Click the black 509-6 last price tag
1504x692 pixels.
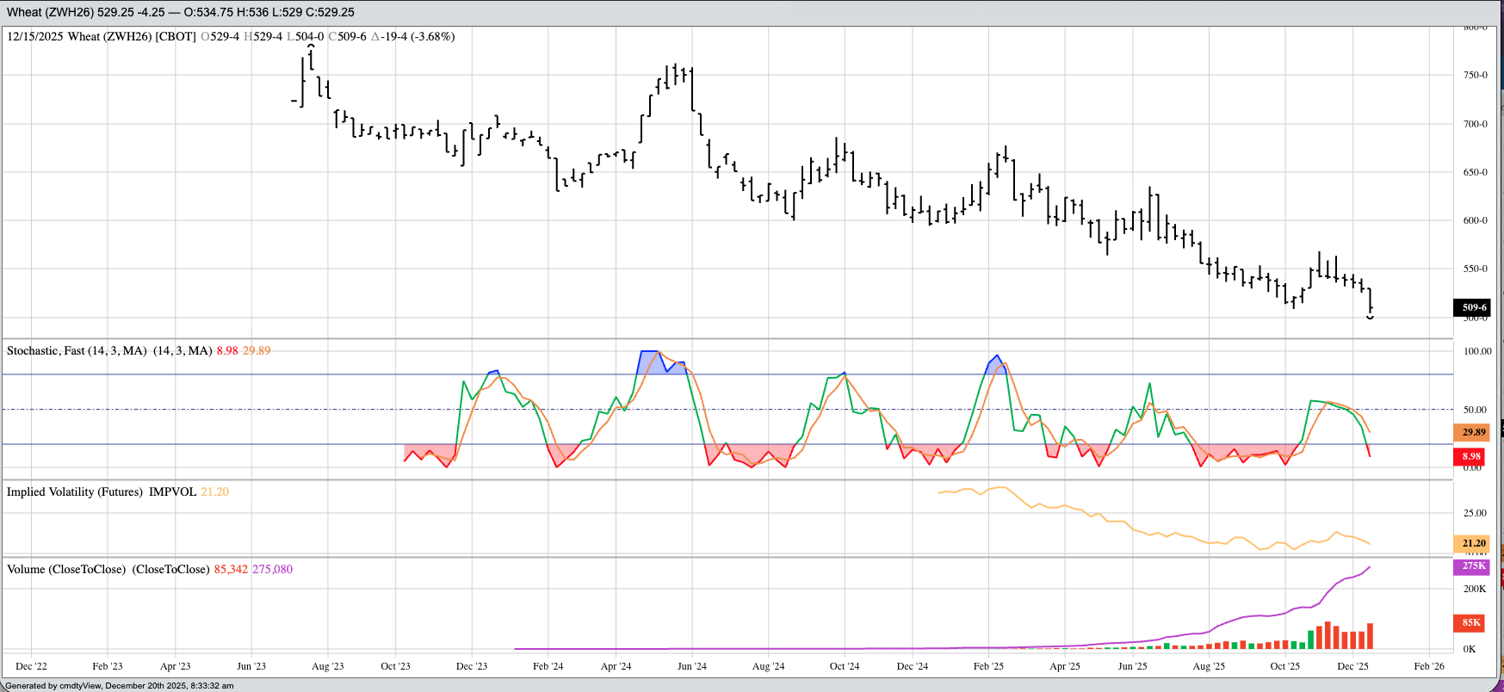[1473, 307]
